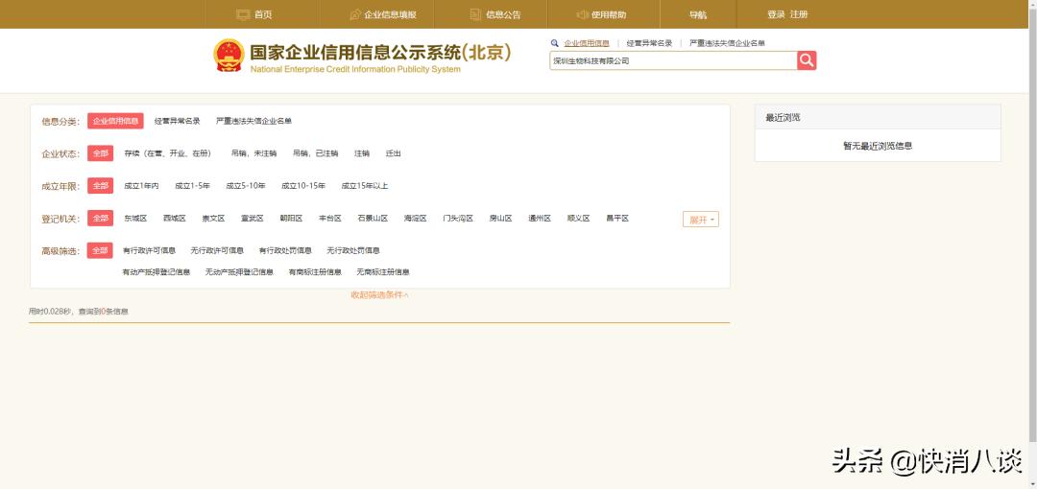The image size is (1037, 489).
Task: Filter registration authority 海淀区
Action: click(416, 218)
